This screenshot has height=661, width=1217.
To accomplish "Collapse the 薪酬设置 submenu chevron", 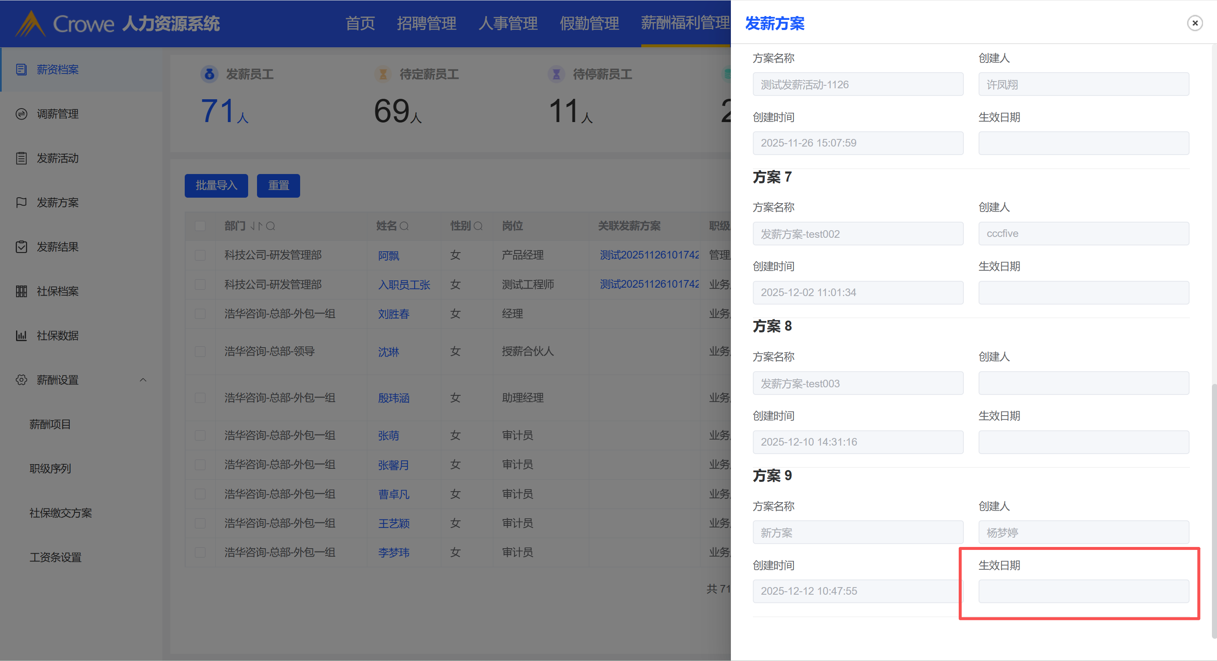I will tap(143, 380).
